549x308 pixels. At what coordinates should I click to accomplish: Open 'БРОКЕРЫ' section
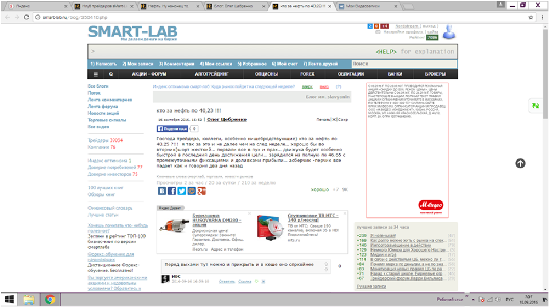click(x=436, y=74)
